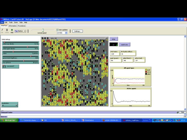Viewport: 187px width, 140px height.
Task: Click the Add widget plus icon
Action: click(12, 30)
